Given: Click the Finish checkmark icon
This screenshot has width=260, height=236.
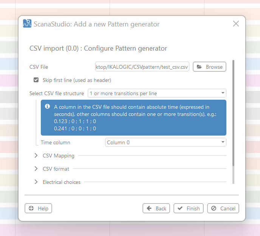Looking at the screenshot, I should pos(180,208).
